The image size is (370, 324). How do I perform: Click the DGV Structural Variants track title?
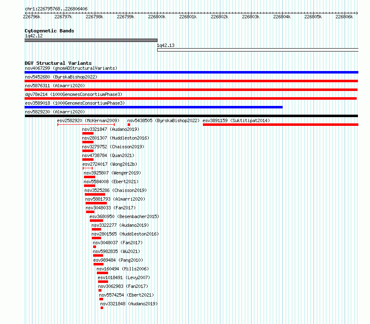click(x=58, y=63)
